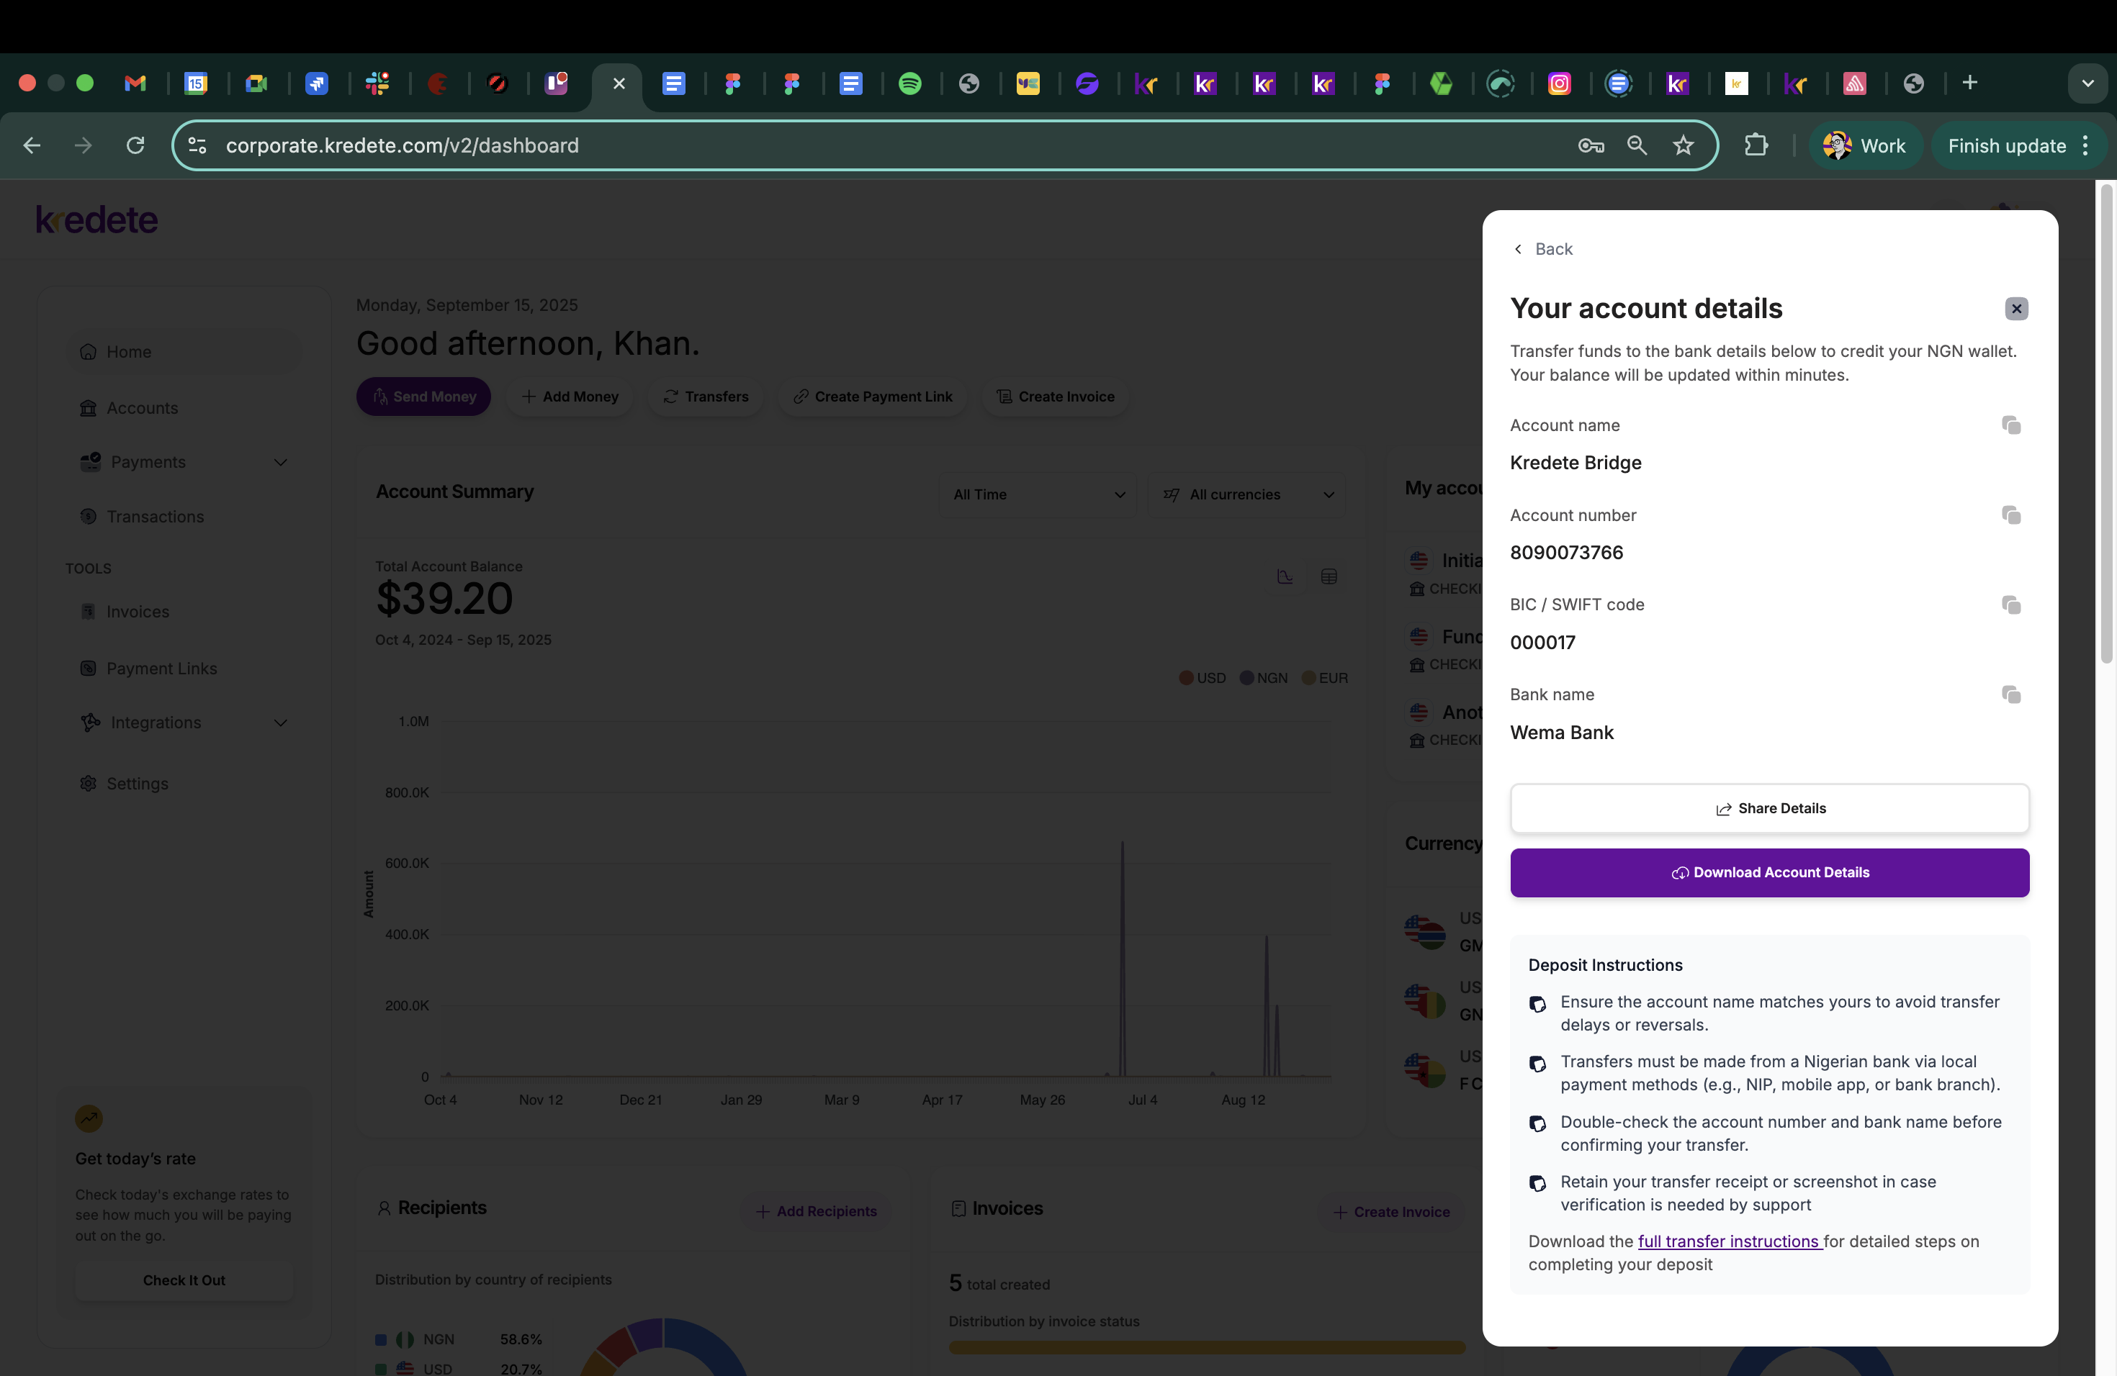Toggle the EUR currency legend
This screenshot has height=1376, width=2117.
1324,677
